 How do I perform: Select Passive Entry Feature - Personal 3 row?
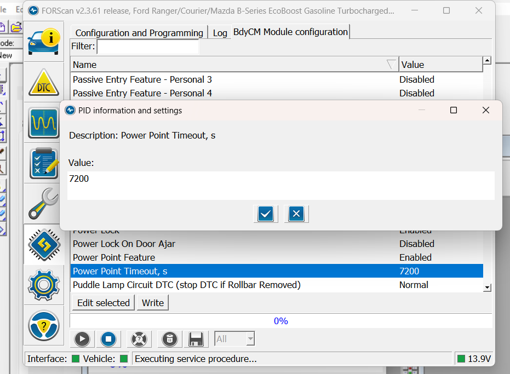[277, 79]
